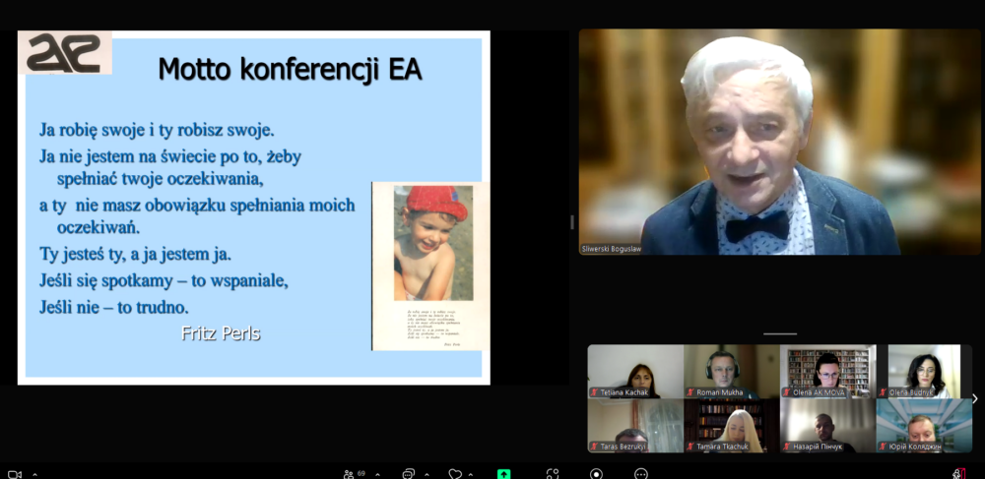Click the Sliwerski Boguslaw speaker name label
The height and width of the screenshot is (479, 985).
tap(611, 249)
